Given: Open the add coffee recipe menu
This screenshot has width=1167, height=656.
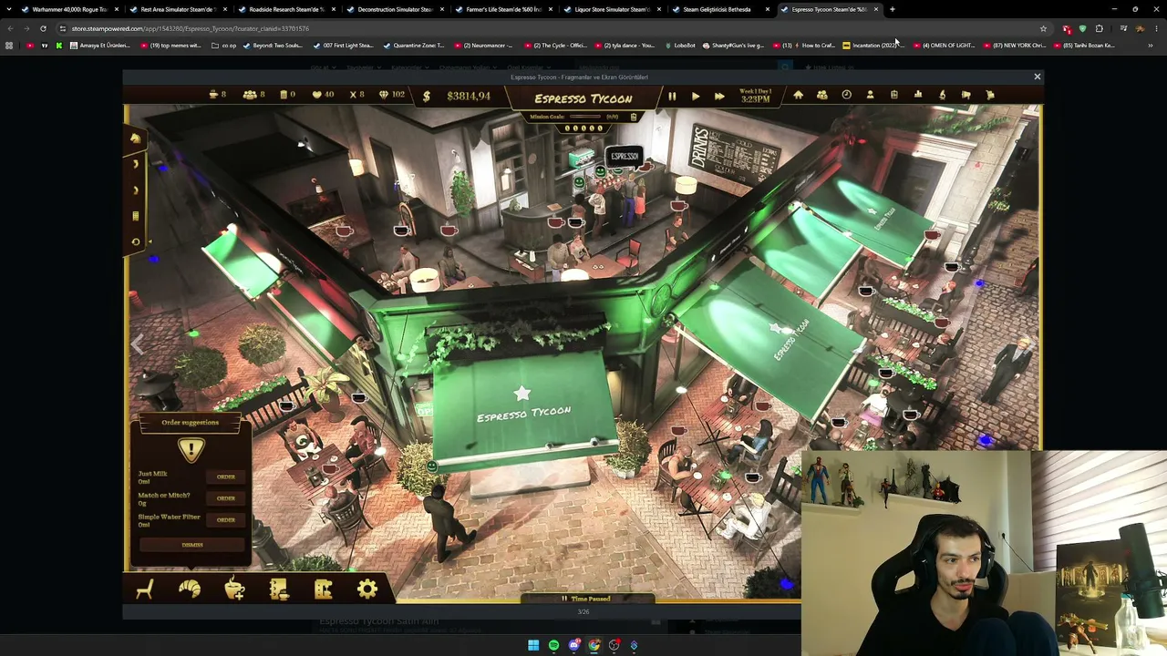Looking at the screenshot, I should click(x=234, y=589).
